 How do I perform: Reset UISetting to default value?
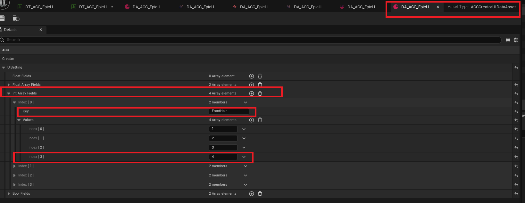516,68
